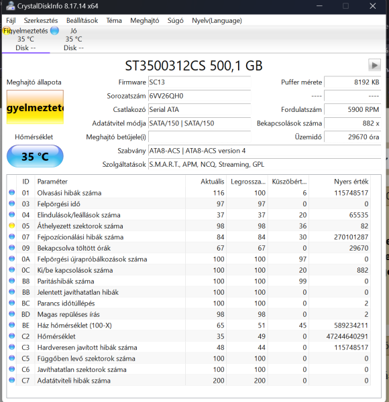This screenshot has height=402, width=389.
Task: Click status dot for Paritáshibák száma
Action: coord(11,281)
